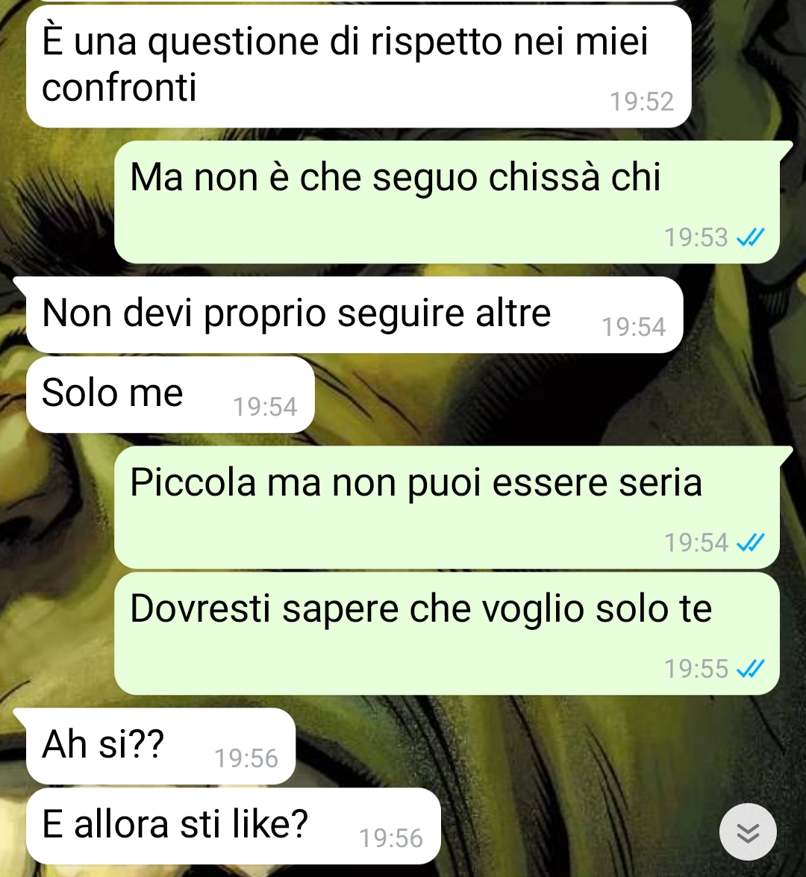Tap the scroll-to-bottom double chevron button
Viewport: 806px width, 877px height.
(747, 832)
